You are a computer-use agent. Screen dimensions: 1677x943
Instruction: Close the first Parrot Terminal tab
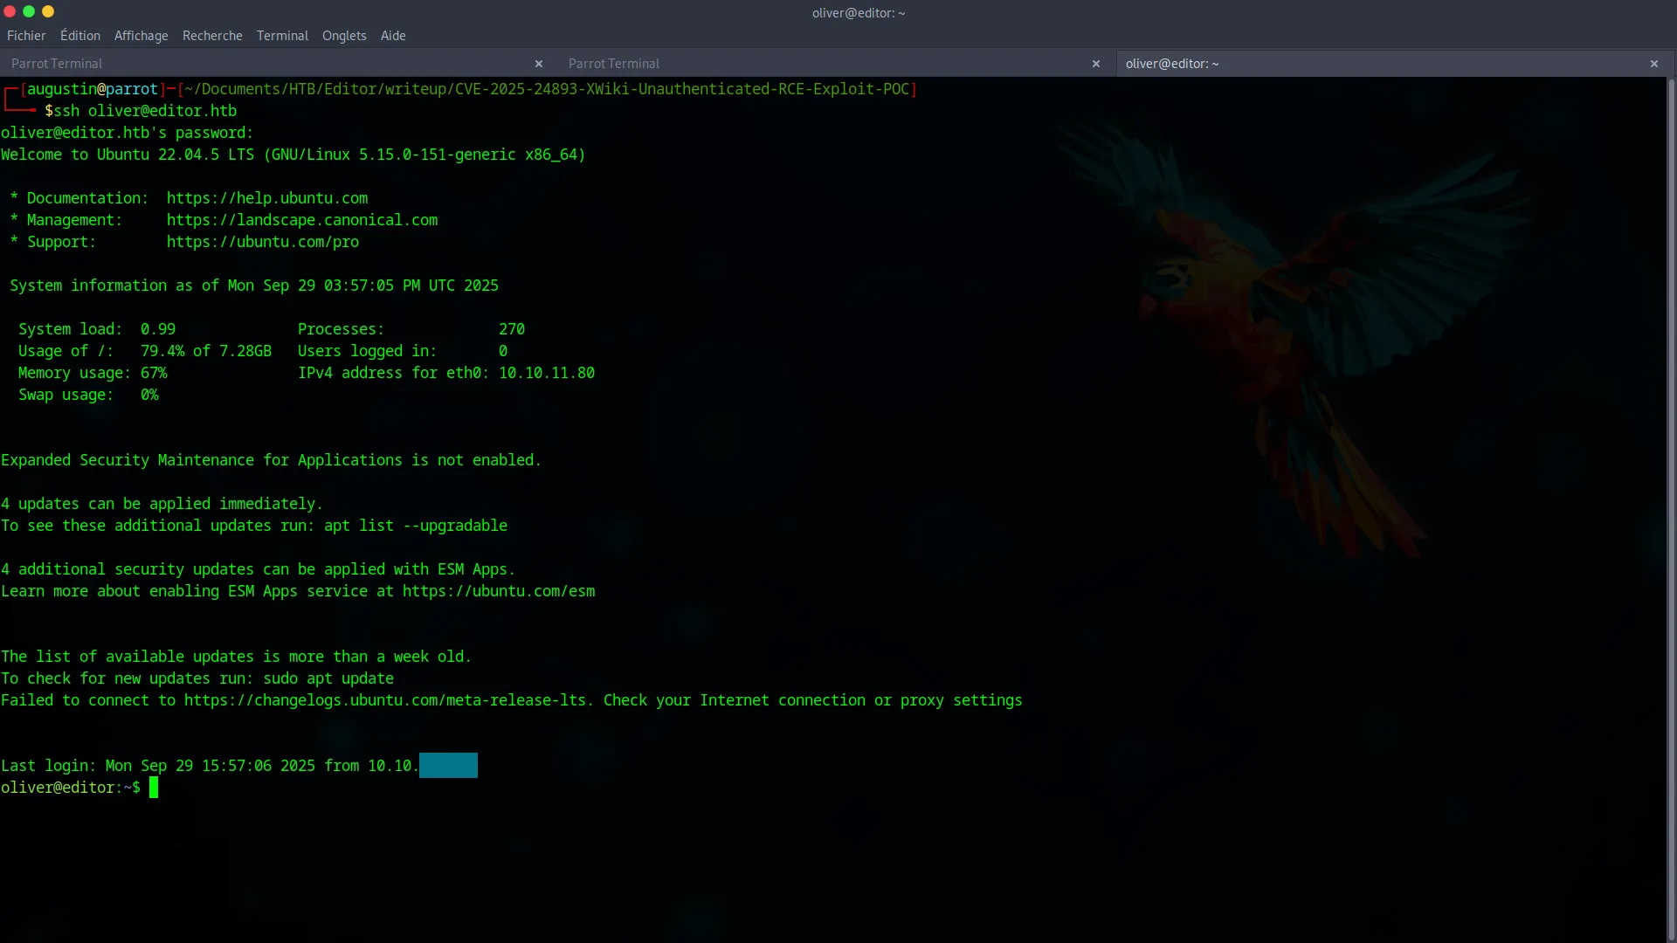[x=539, y=64]
